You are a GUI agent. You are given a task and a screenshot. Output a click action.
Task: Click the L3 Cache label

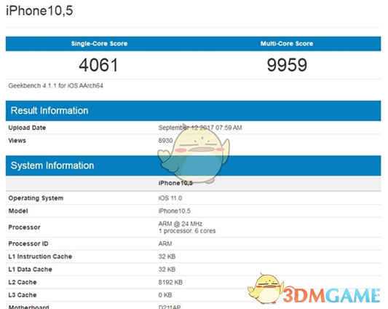[23, 295]
